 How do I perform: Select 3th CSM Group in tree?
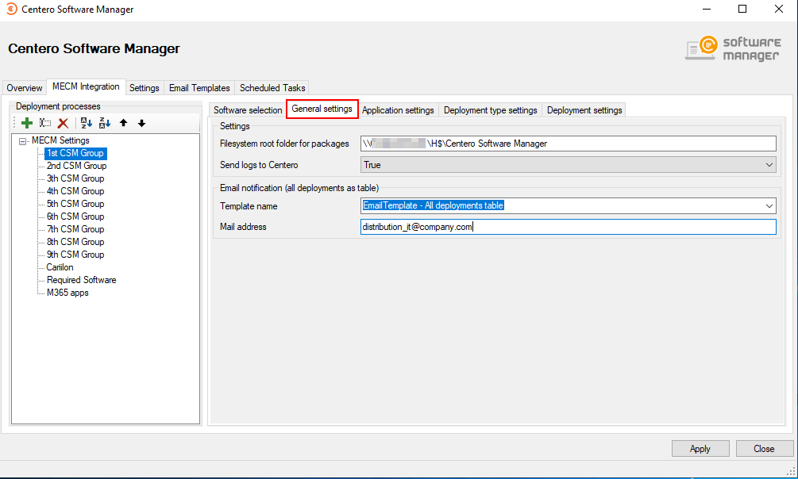pos(75,178)
